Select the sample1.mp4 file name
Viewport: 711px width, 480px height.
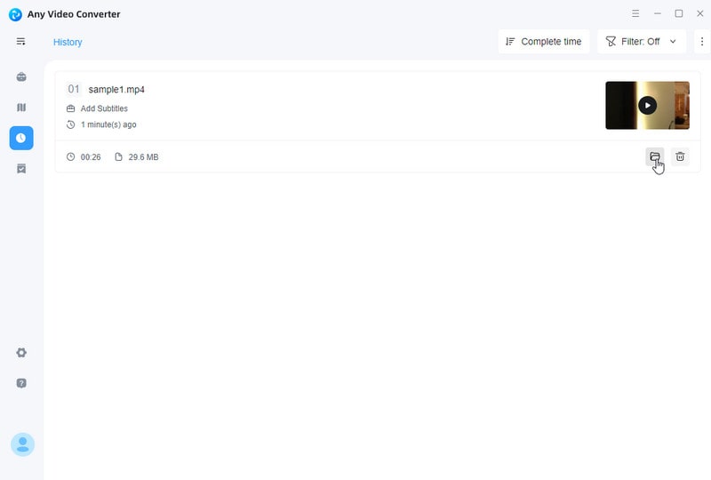pos(116,90)
